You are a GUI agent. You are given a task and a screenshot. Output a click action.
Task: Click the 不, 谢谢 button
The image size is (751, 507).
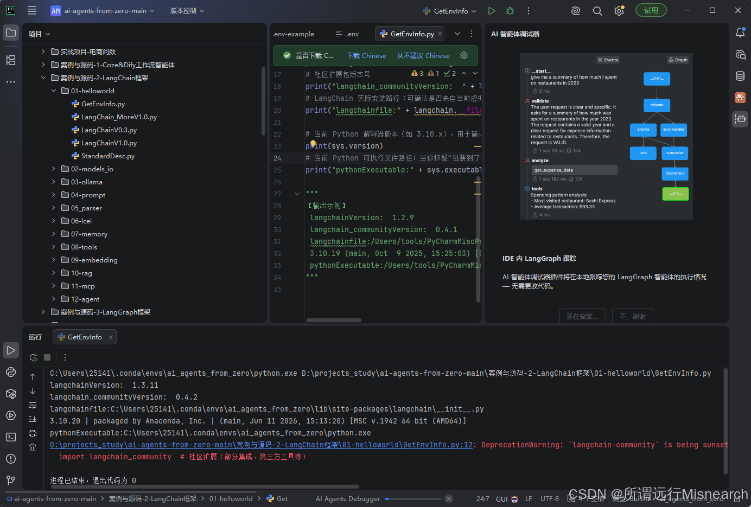pyautogui.click(x=633, y=316)
